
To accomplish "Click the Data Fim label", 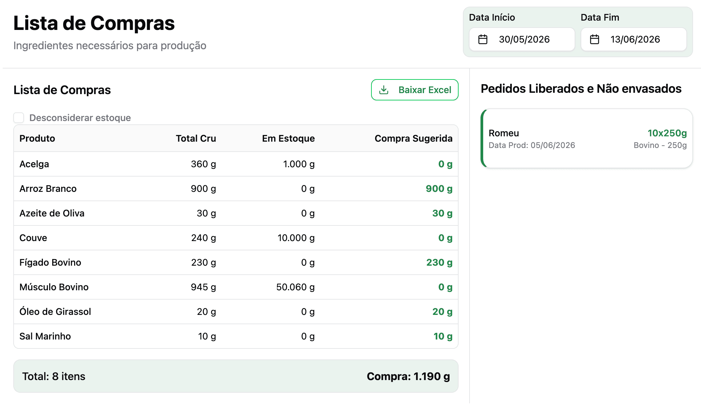I will point(600,17).
